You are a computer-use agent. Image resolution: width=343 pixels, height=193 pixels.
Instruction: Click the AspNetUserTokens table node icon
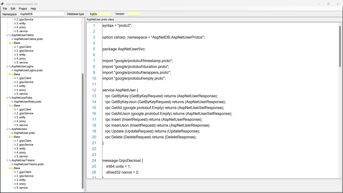(10, 160)
